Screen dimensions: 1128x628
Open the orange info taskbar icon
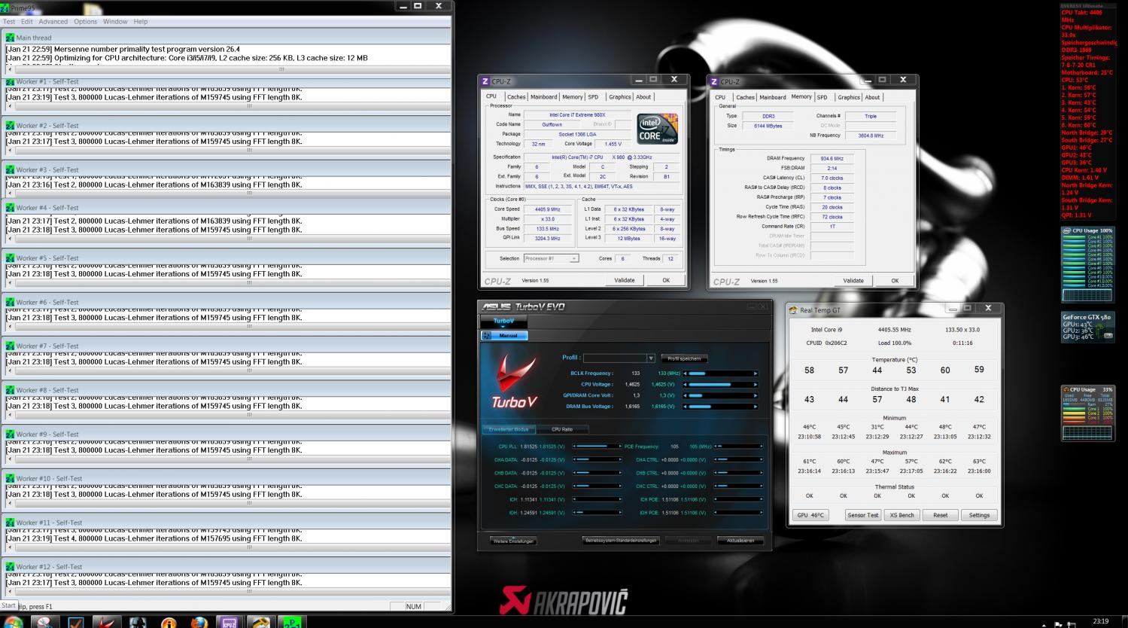click(169, 623)
